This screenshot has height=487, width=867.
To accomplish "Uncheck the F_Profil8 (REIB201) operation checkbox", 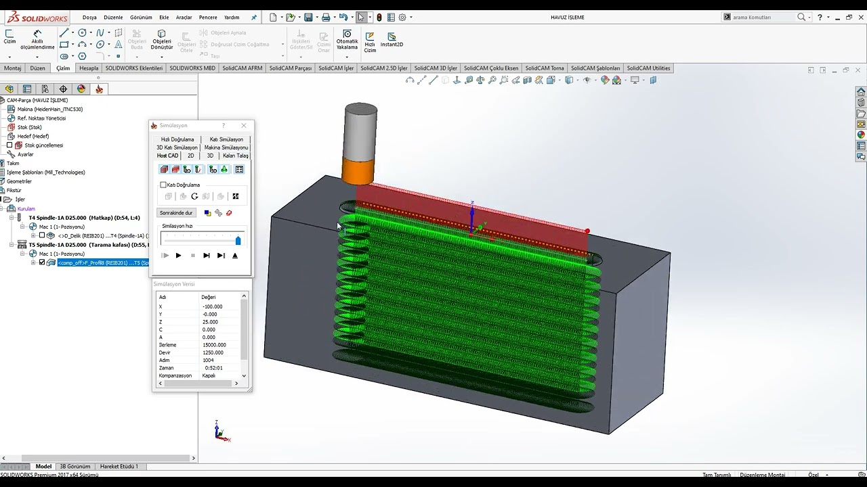I will 42,262.
